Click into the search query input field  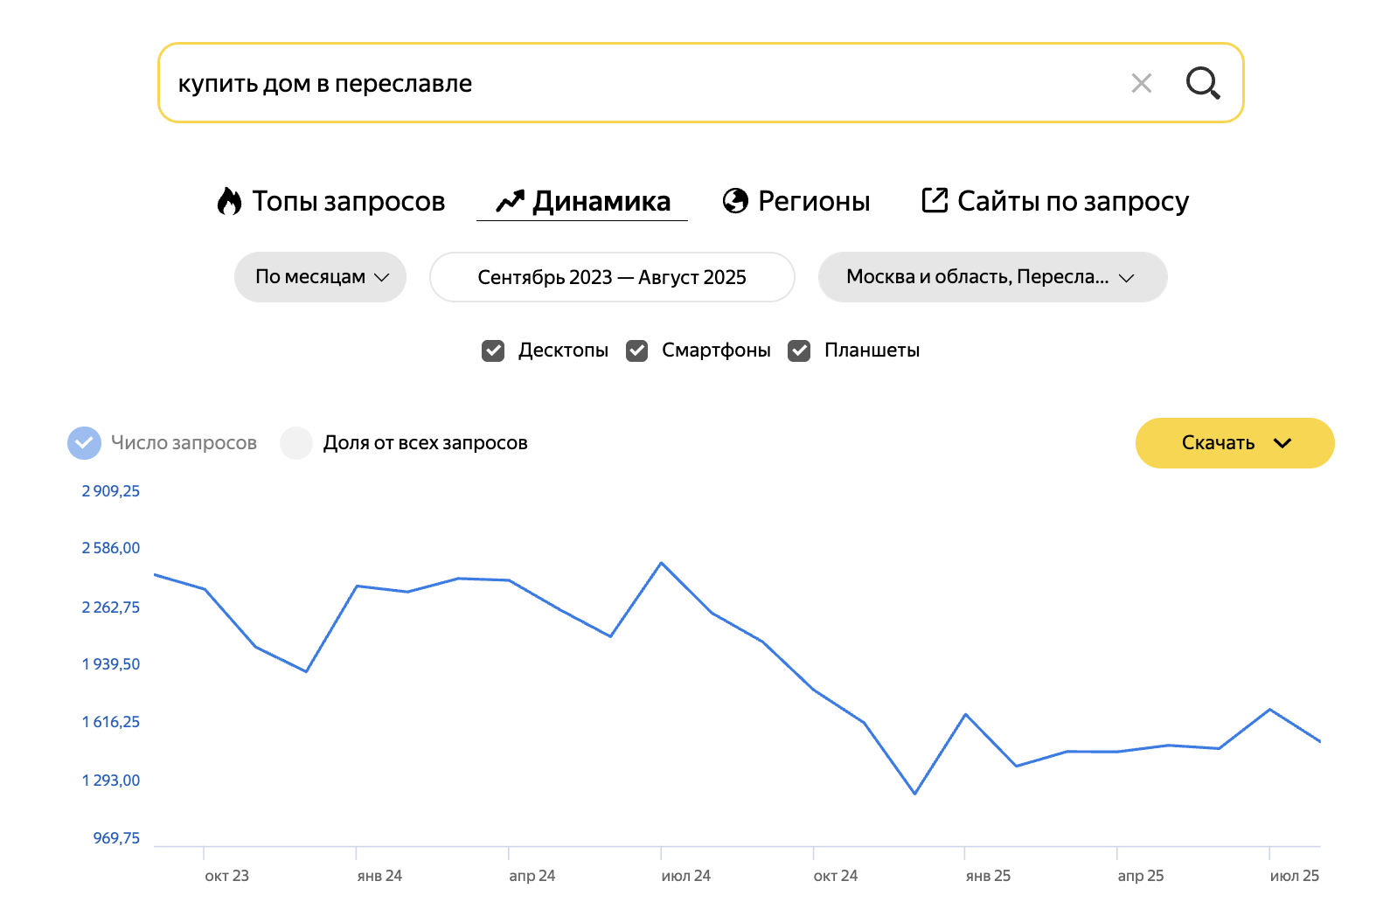click(x=612, y=83)
